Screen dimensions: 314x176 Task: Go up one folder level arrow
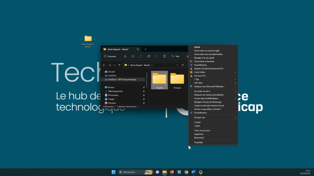point(119,65)
